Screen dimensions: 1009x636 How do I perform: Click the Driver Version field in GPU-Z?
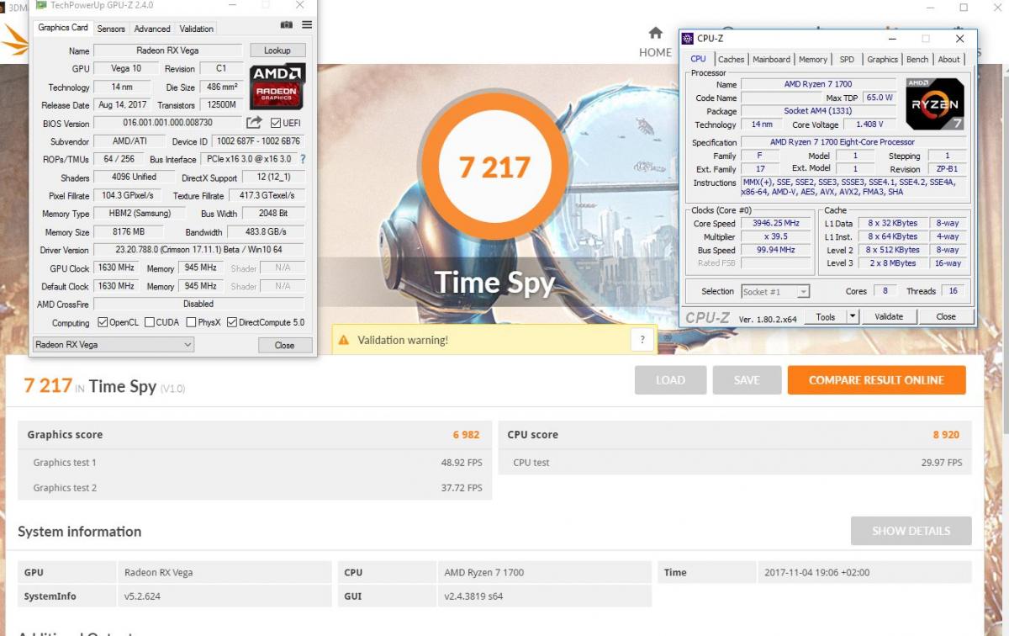pos(198,250)
